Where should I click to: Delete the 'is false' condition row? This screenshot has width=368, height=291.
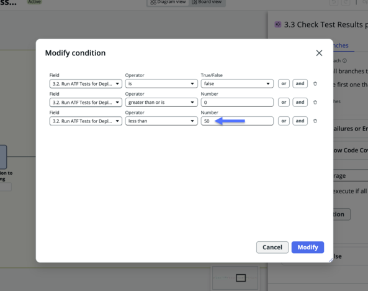(315, 83)
